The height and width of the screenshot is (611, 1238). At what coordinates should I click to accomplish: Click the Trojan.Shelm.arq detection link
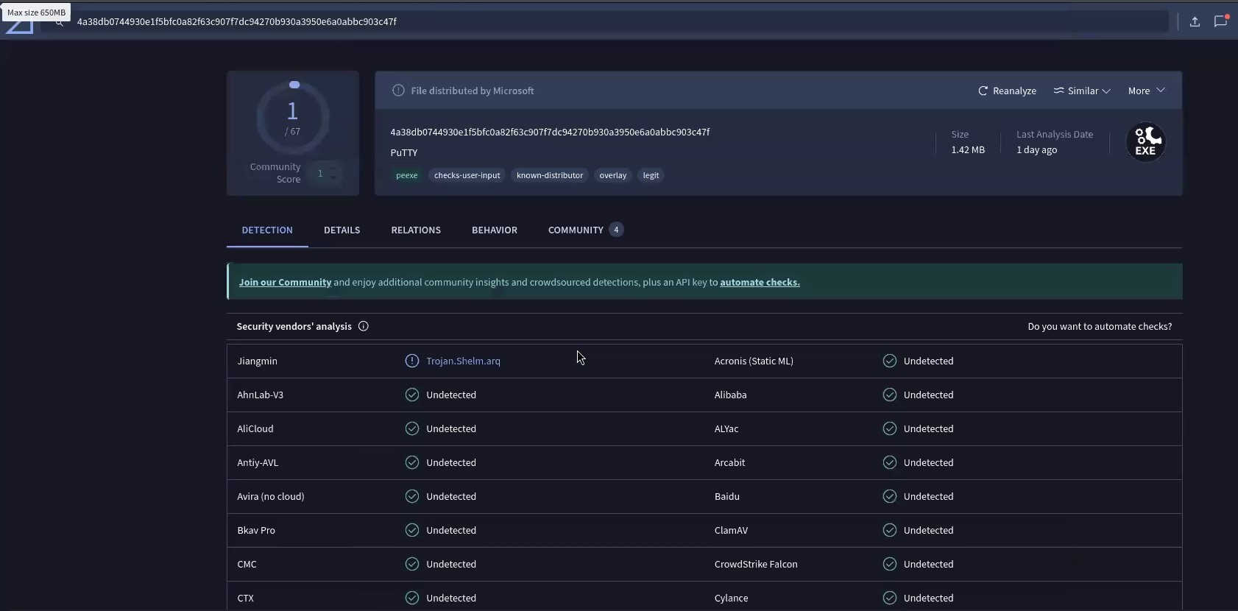click(463, 361)
